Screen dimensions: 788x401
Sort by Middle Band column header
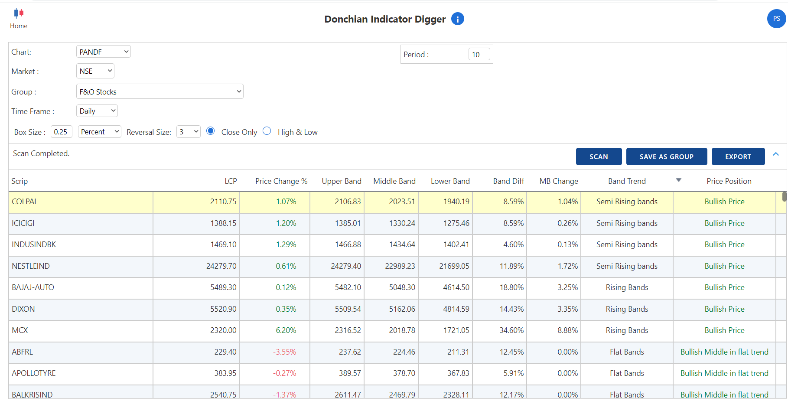pyautogui.click(x=394, y=181)
